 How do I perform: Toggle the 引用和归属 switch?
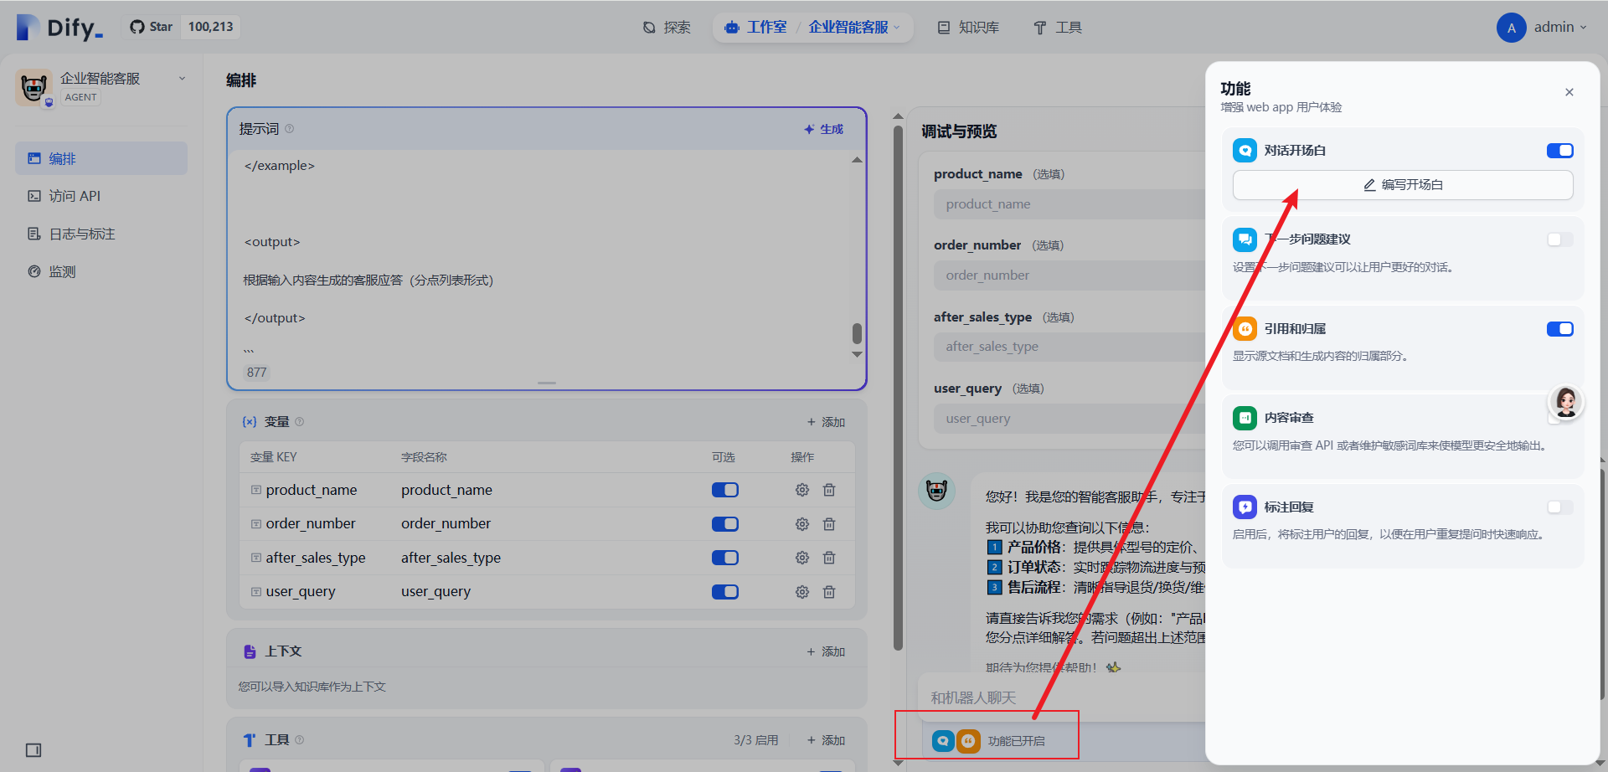tap(1559, 329)
